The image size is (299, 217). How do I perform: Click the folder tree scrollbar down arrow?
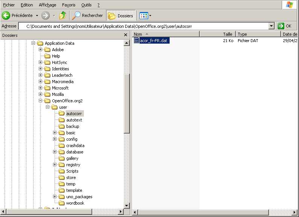pyautogui.click(x=126, y=206)
